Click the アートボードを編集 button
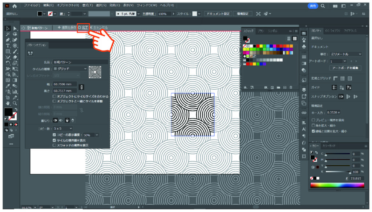The image size is (372, 212). 345,68
